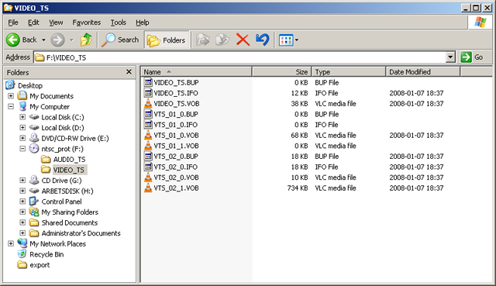Open the Edit menu
The width and height of the screenshot is (496, 286).
pos(33,22)
